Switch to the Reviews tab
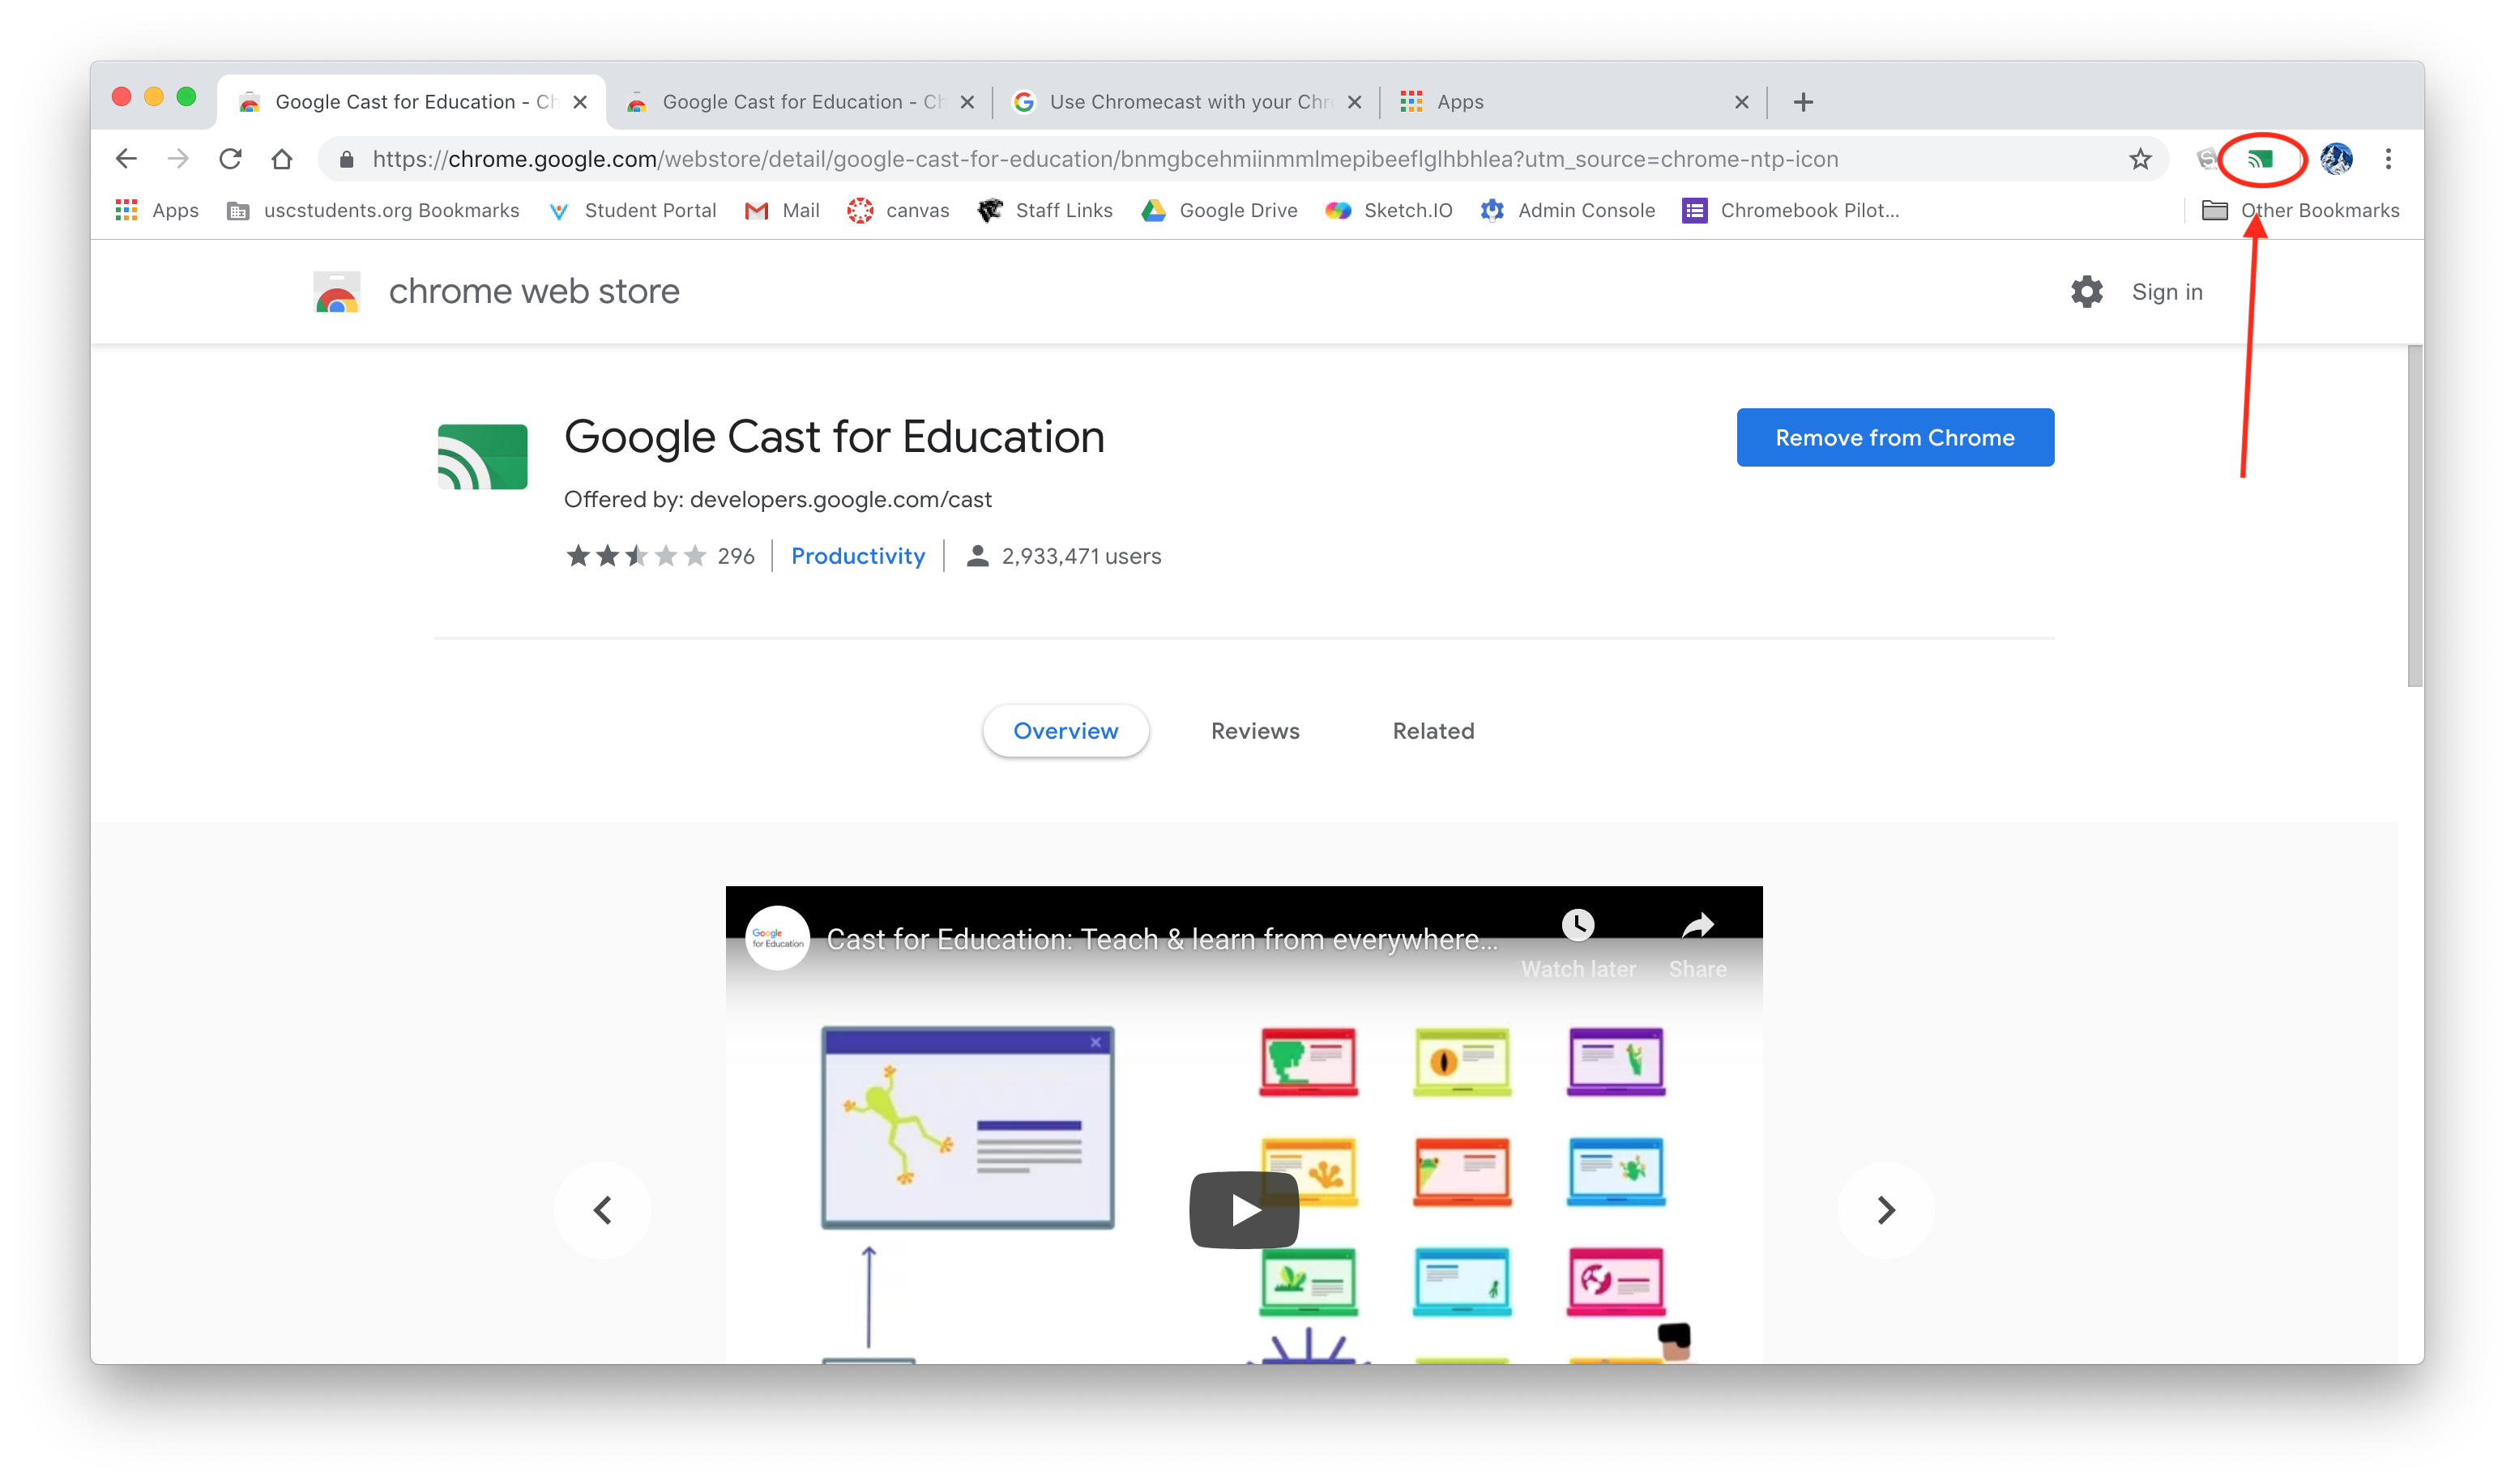This screenshot has width=2515, height=1484. 1255,731
